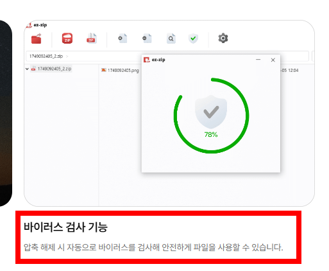The height and width of the screenshot is (271, 329).
Task: Click the 1749092405_2.zip breadcrumb path
Action: 46,57
